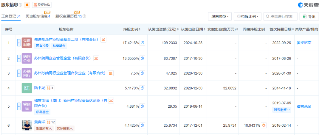The height and width of the screenshot is (135, 322).
Task: Click the 国有控股 tag
Action: click(x=42, y=46)
